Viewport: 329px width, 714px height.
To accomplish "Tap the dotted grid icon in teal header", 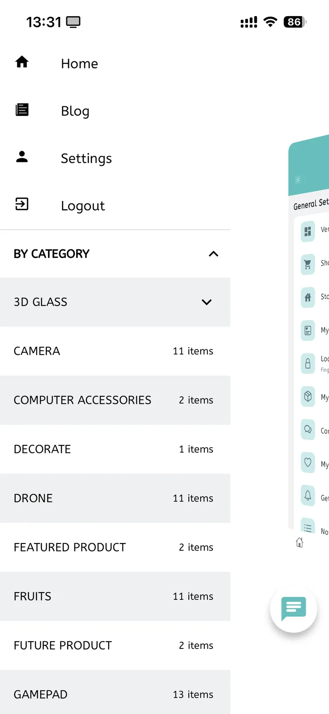I will (x=298, y=180).
